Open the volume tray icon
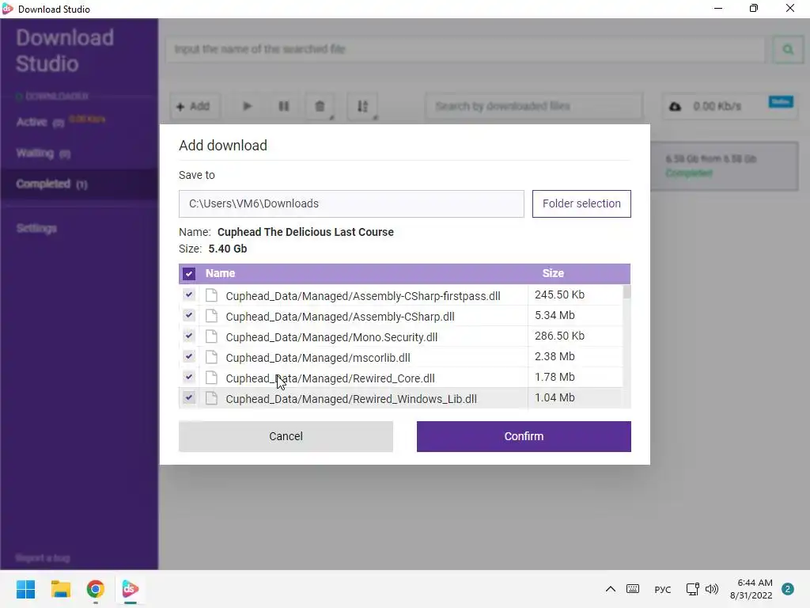The image size is (810, 608). [x=712, y=589]
